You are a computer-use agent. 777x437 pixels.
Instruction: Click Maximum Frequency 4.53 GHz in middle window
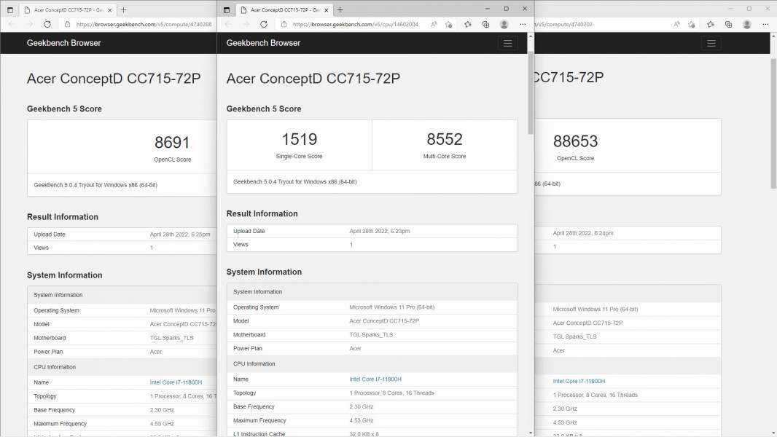pos(362,420)
